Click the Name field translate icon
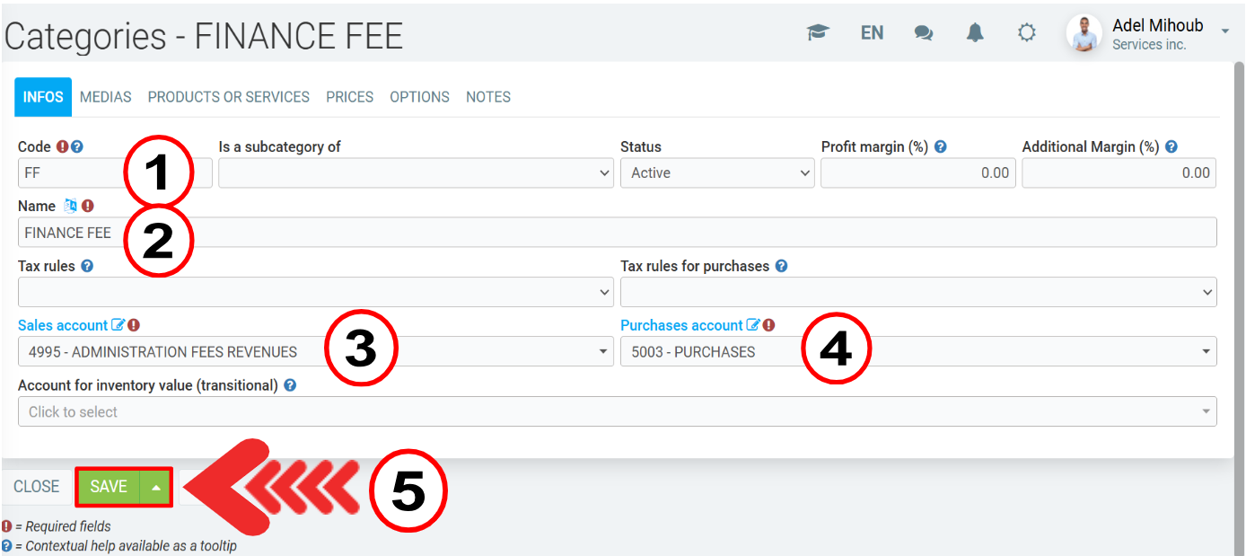 pos(71,206)
